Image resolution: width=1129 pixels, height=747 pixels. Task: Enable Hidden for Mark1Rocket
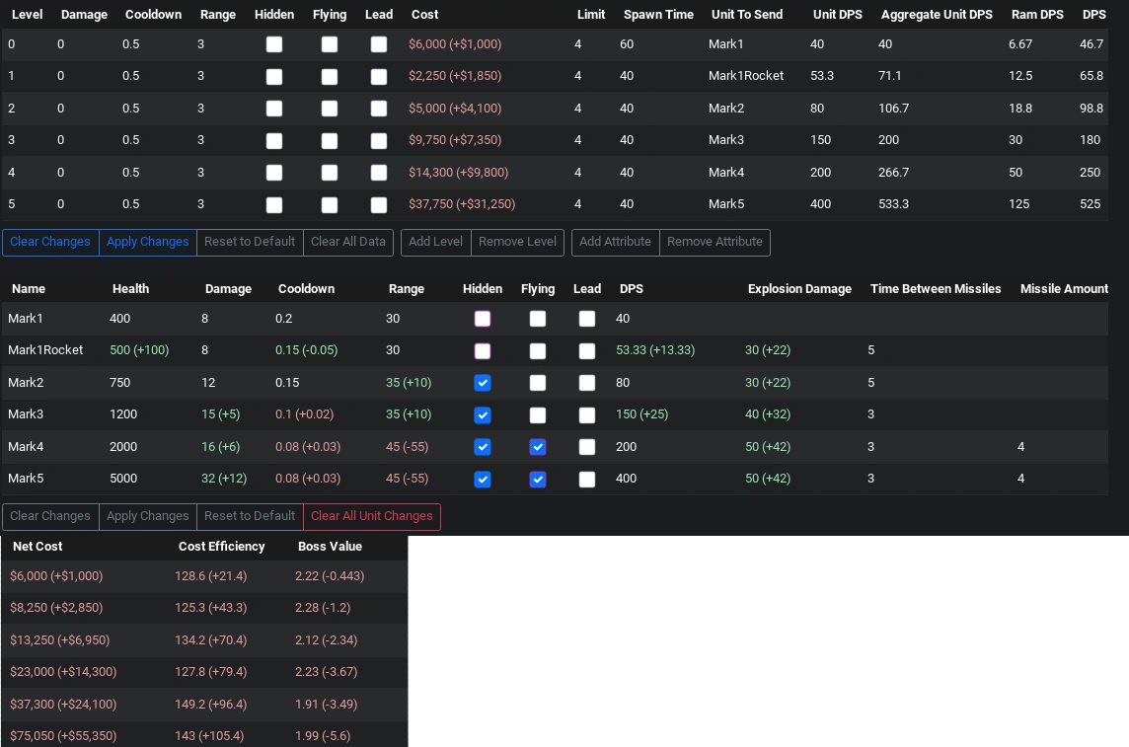point(483,351)
